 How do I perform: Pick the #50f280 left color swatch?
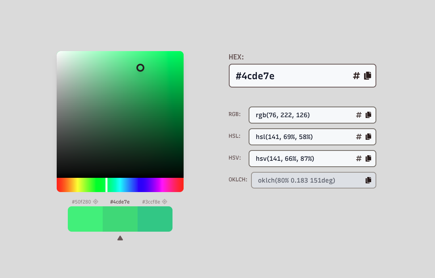[x=85, y=219]
